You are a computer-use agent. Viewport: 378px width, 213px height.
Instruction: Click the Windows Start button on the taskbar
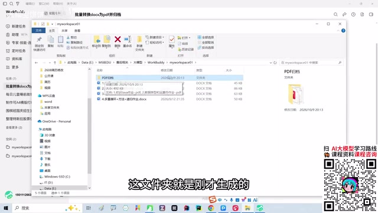click(x=6, y=208)
